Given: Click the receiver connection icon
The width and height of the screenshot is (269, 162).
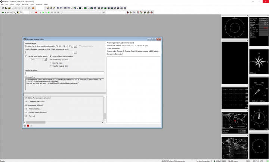Looking at the screenshot, I should pyautogui.click(x=3, y=12).
